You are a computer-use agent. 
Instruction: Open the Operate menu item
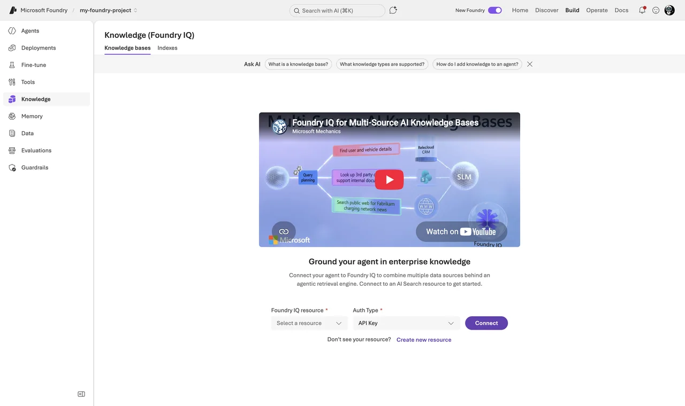(597, 10)
